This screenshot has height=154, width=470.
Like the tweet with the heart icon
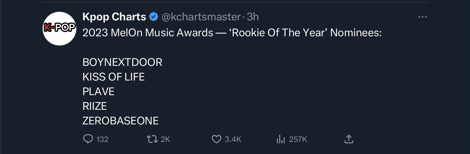click(x=216, y=139)
